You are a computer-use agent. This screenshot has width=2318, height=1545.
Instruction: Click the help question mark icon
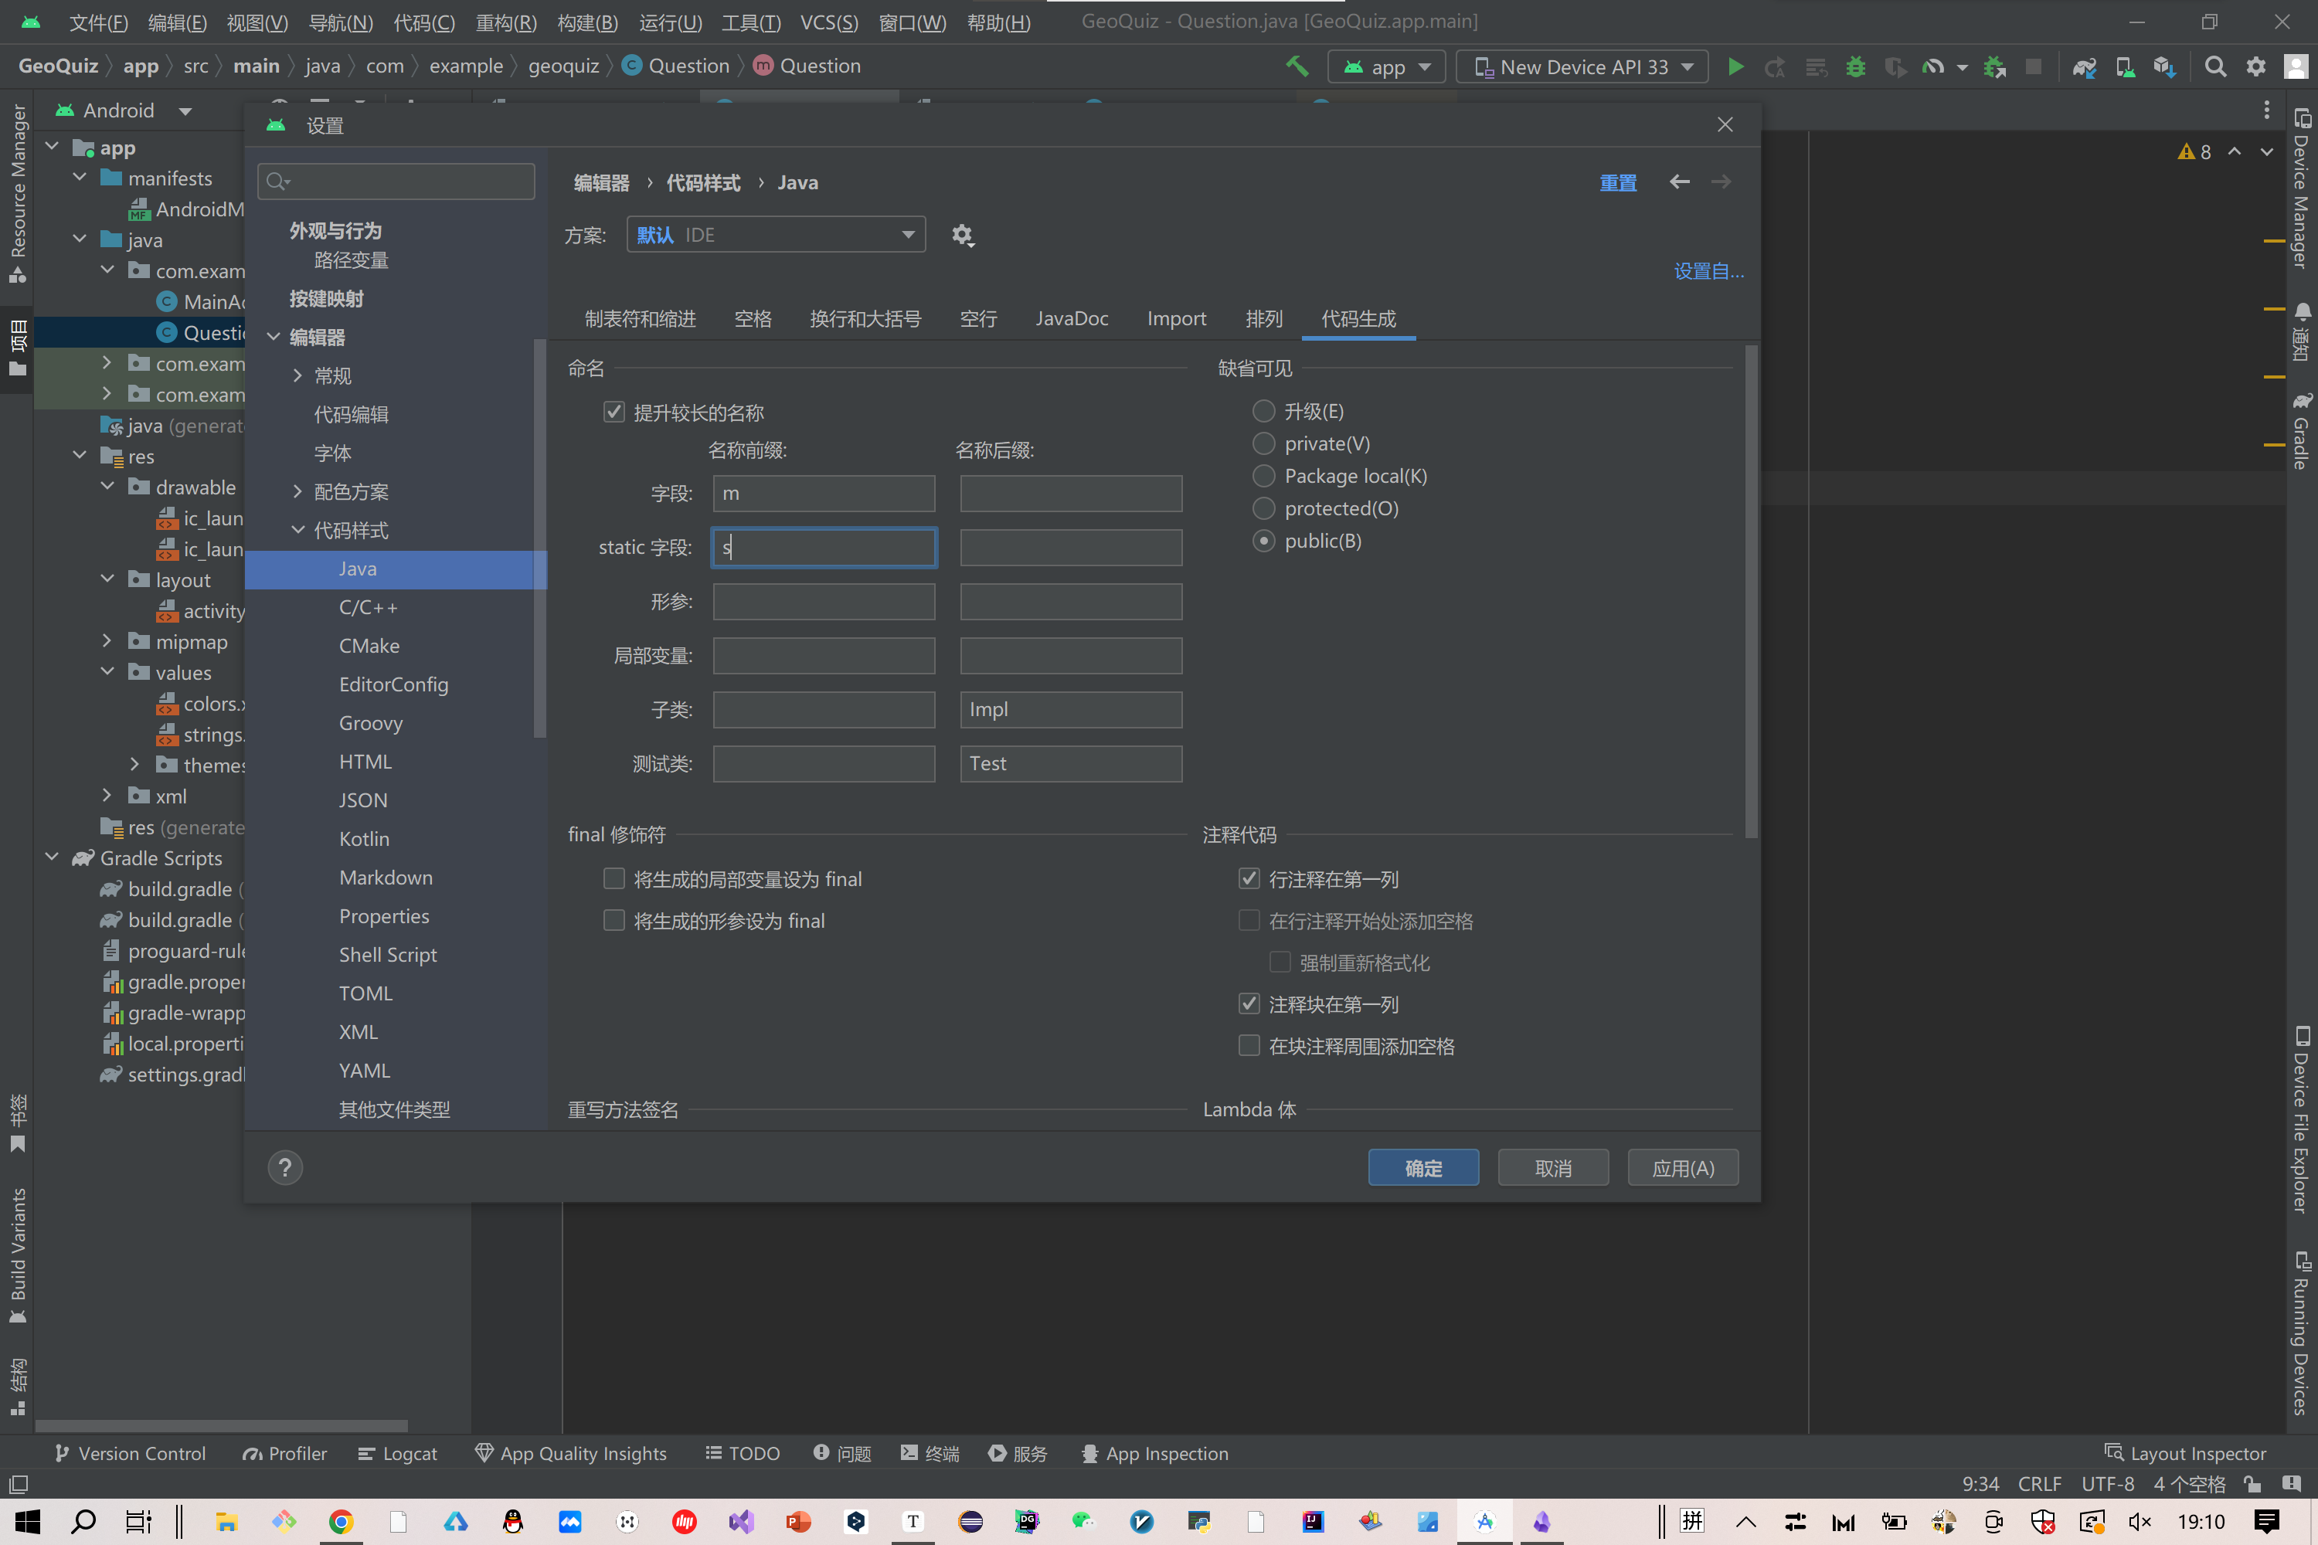click(285, 1167)
